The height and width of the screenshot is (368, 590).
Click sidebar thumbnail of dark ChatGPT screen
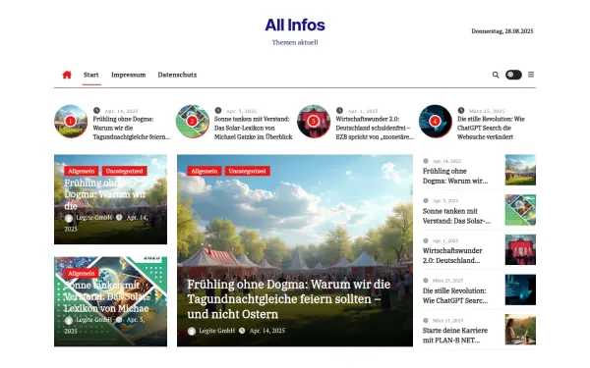tap(520, 289)
